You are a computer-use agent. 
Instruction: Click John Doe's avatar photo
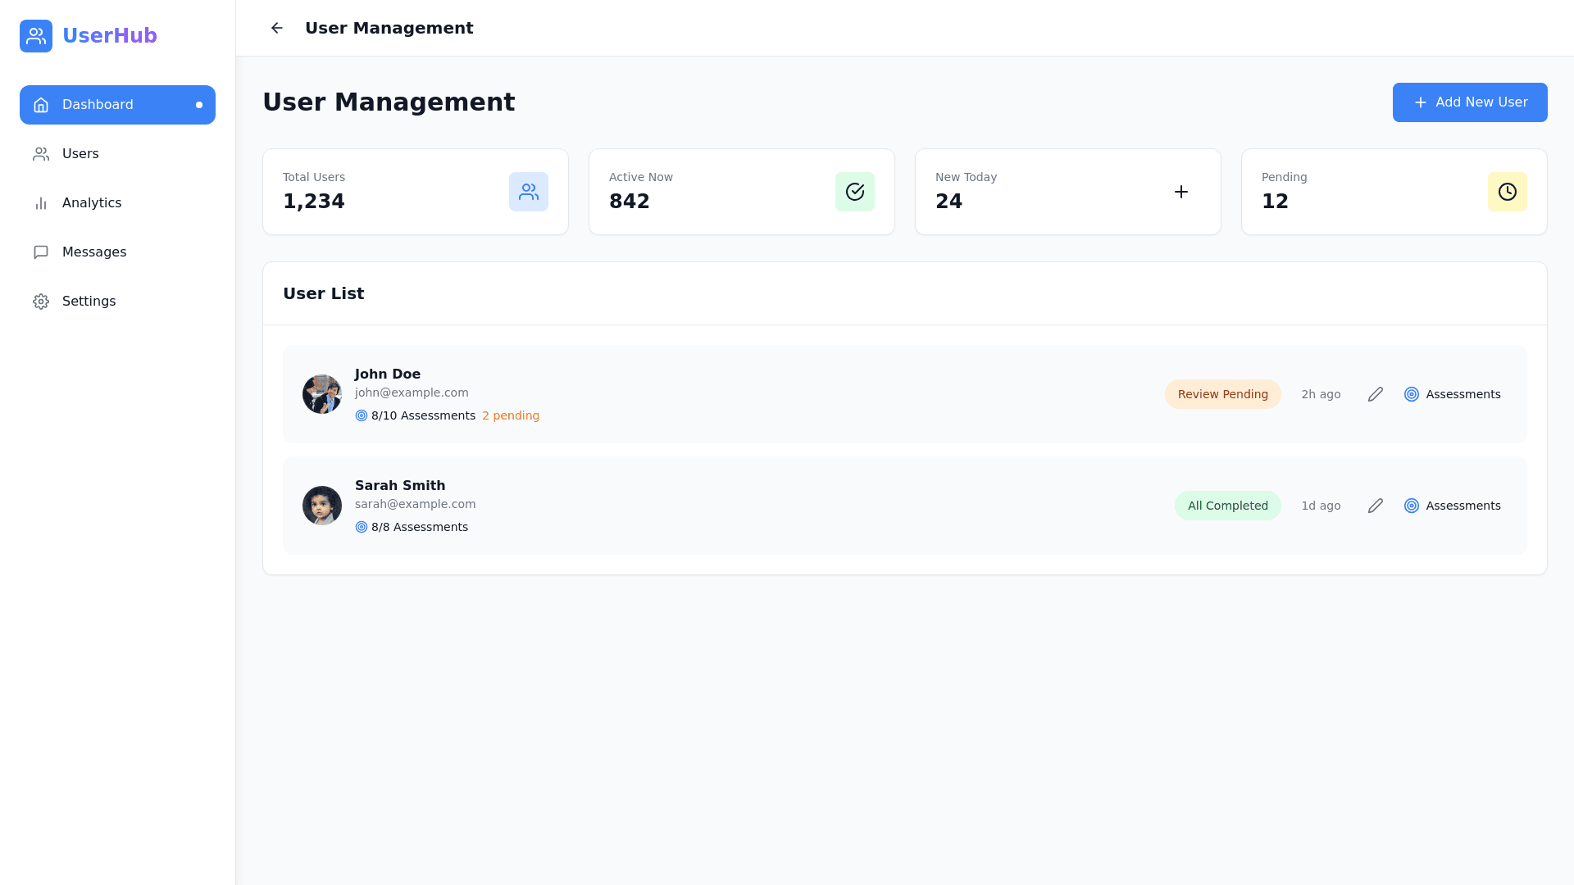(x=322, y=394)
